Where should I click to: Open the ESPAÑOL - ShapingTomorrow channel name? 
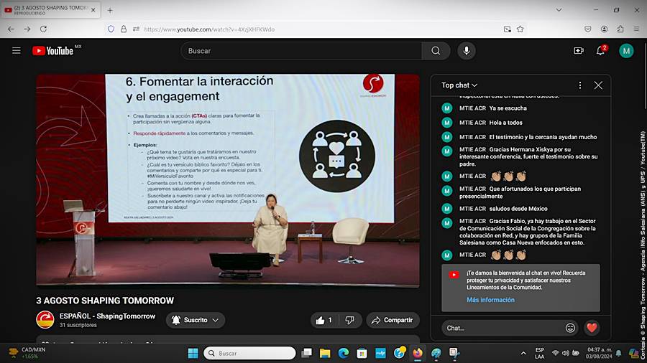pos(107,316)
